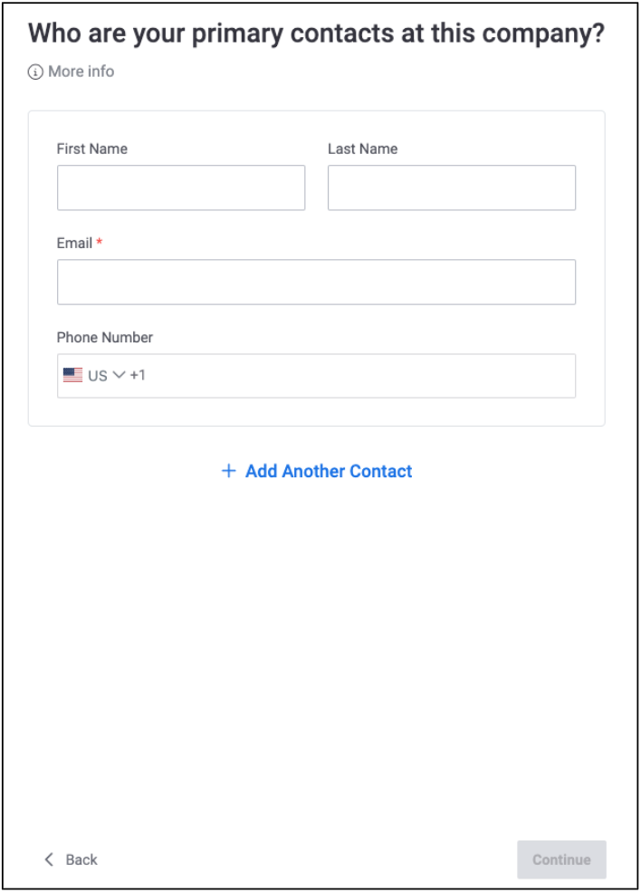The width and height of the screenshot is (641, 893).
Task: Click into the Email input field
Action: [316, 282]
